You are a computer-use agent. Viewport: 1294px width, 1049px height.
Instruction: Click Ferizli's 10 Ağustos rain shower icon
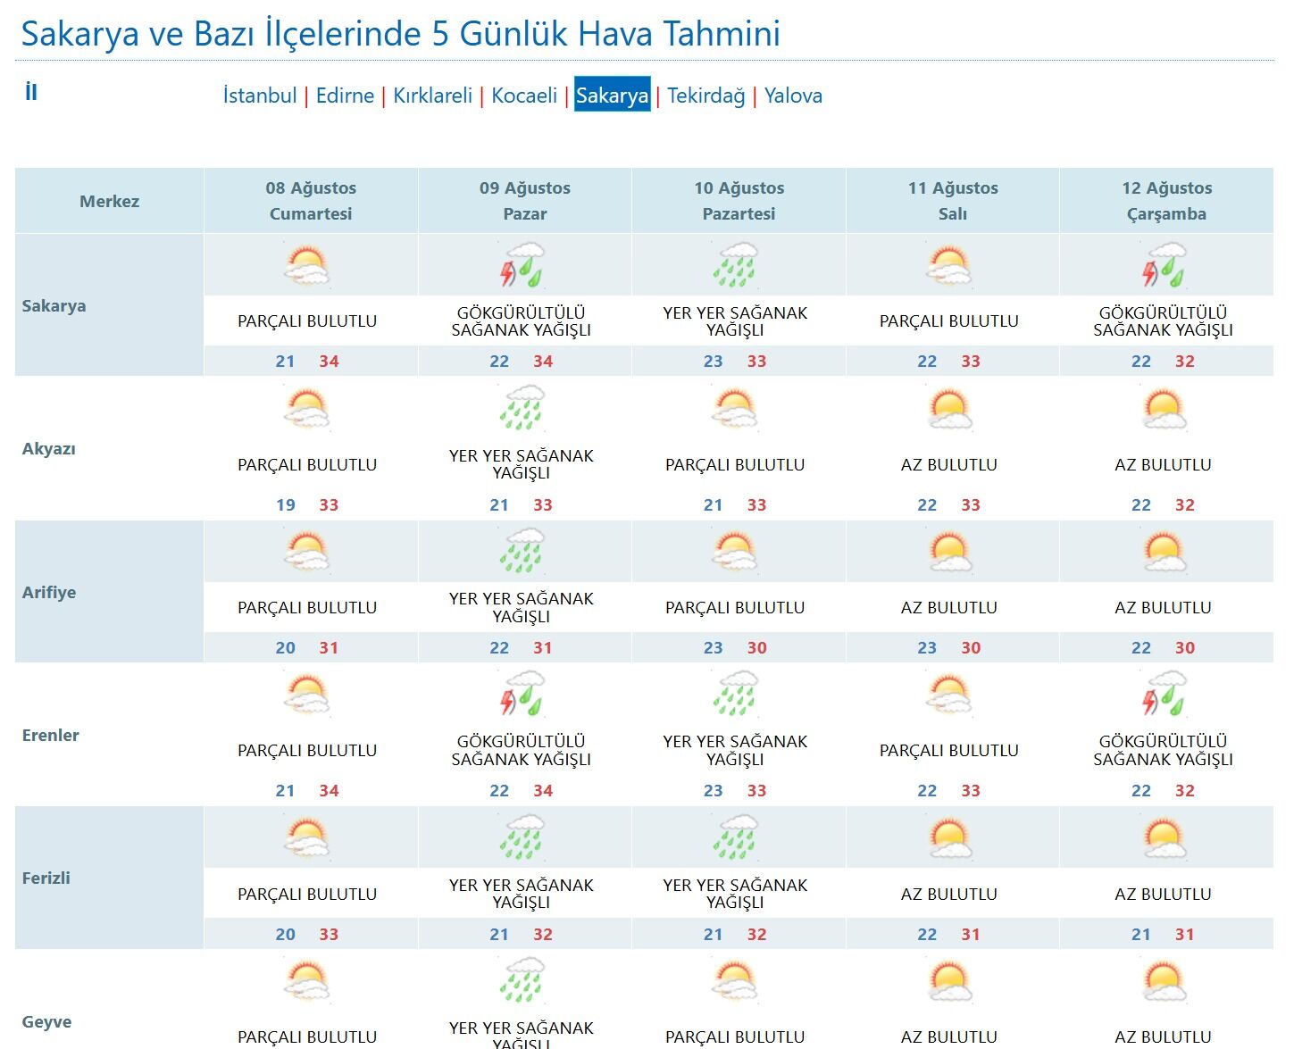[x=736, y=838]
